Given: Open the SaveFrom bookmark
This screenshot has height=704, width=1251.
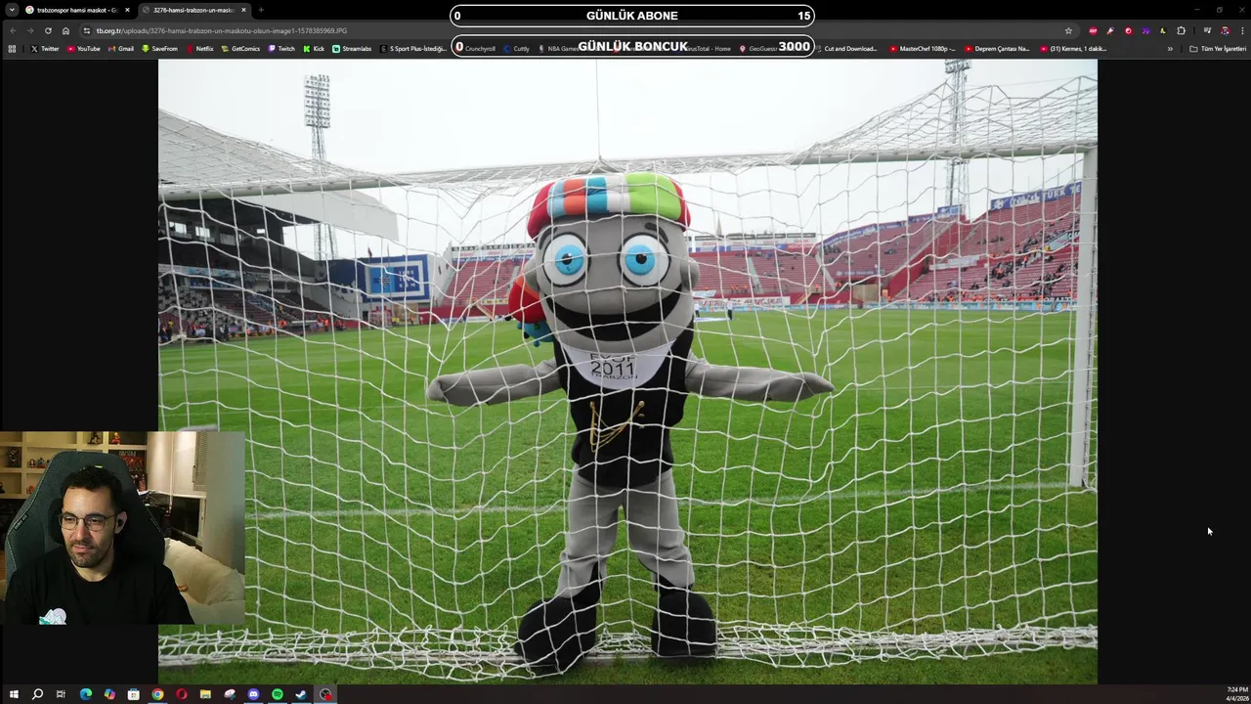Looking at the screenshot, I should coord(159,49).
